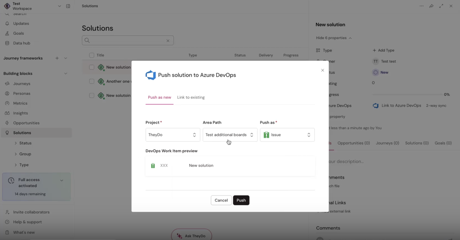Click the Metrics gauge icon
The width and height of the screenshot is (460, 240).
7,103
